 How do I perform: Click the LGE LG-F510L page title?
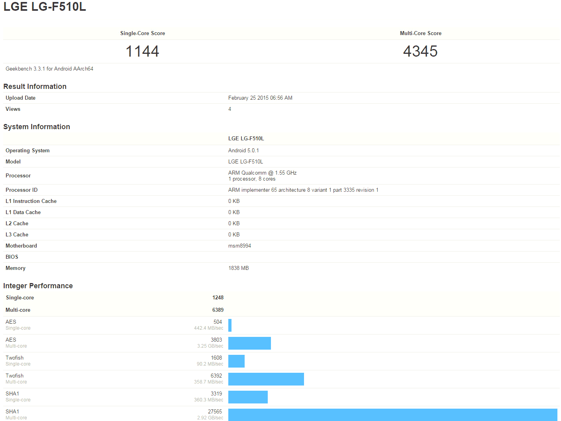click(x=45, y=7)
